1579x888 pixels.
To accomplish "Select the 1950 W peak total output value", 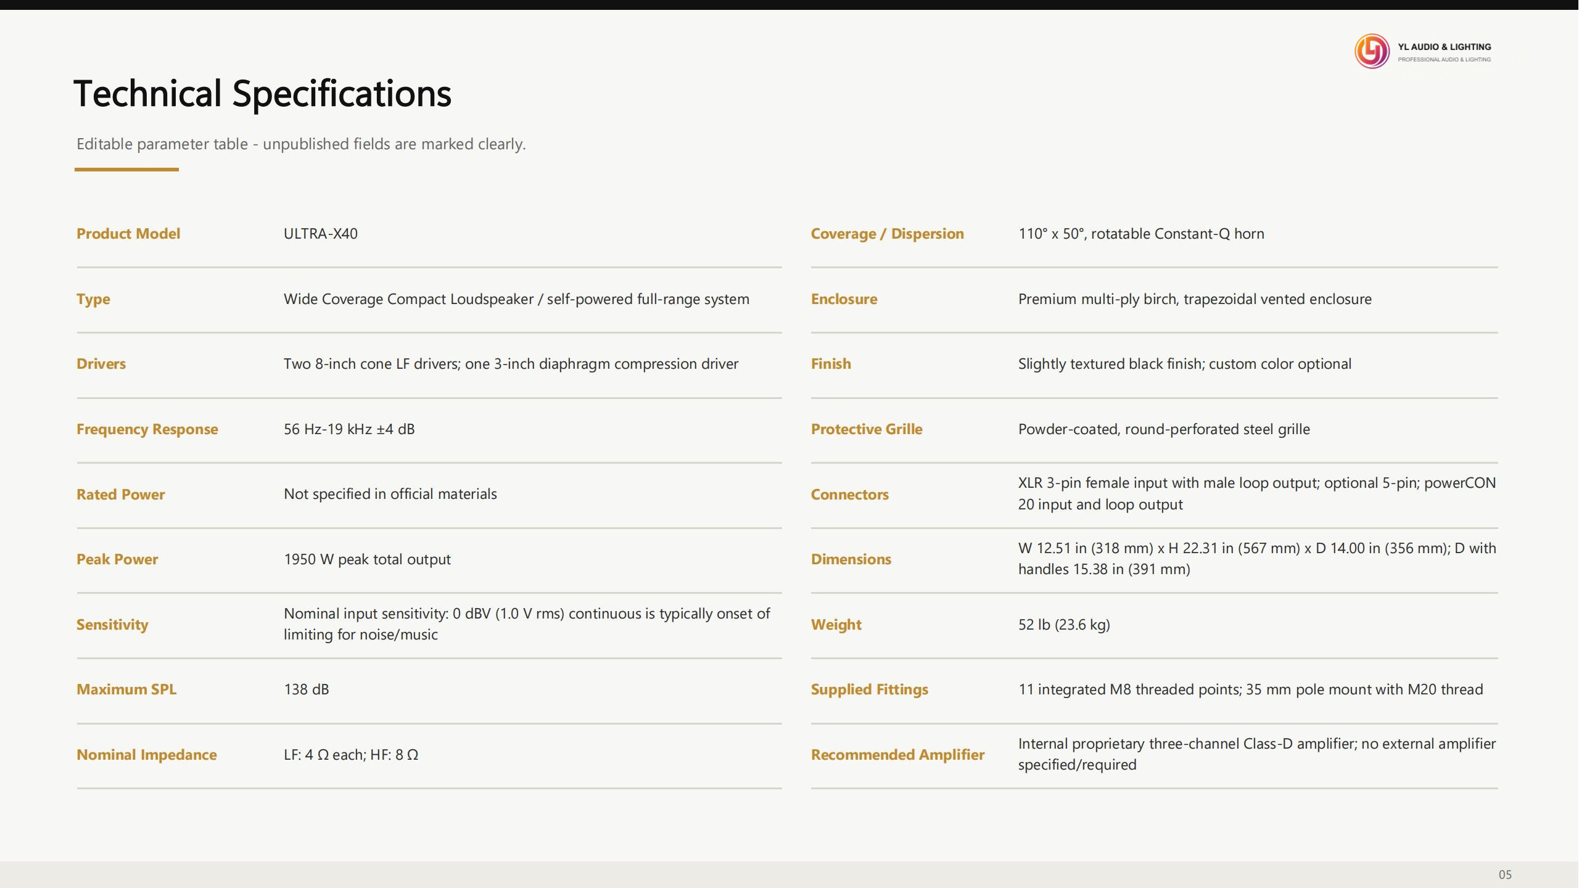I will pyautogui.click(x=367, y=559).
